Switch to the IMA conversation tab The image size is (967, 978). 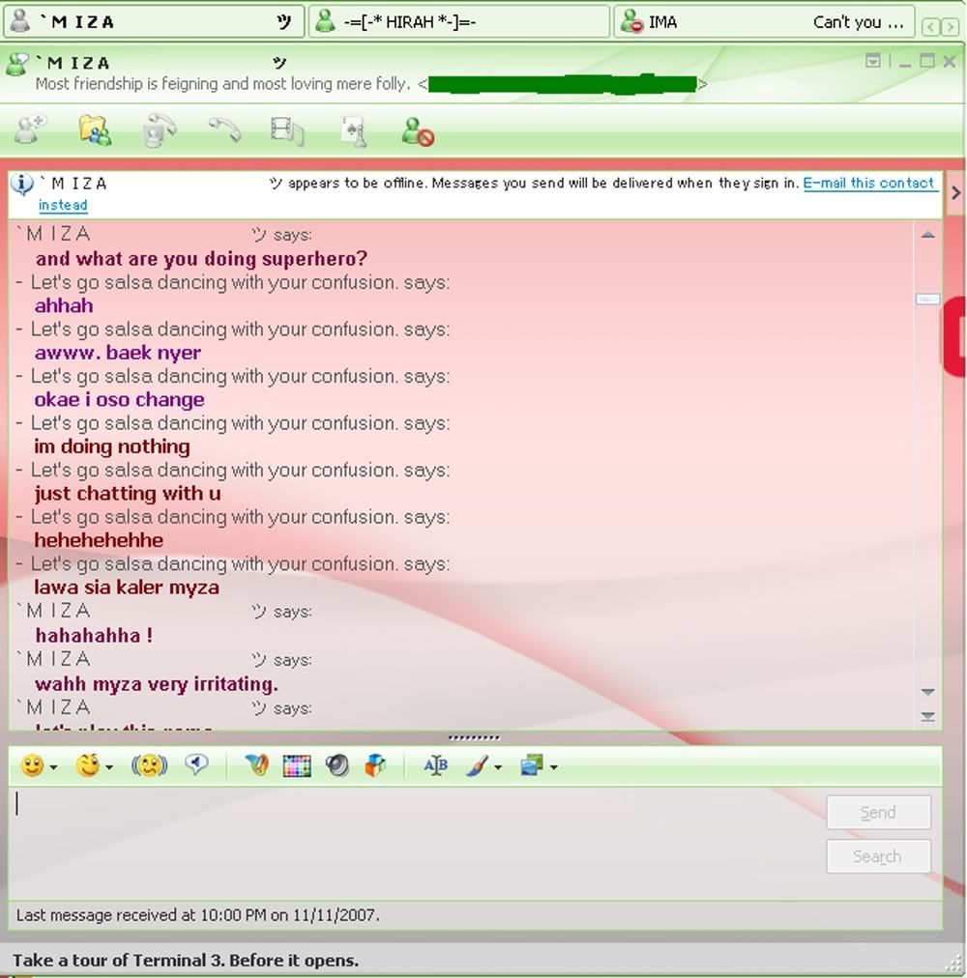coord(764,21)
